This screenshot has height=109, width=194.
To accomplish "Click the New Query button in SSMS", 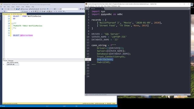I will pyautogui.click(x=25, y=9).
